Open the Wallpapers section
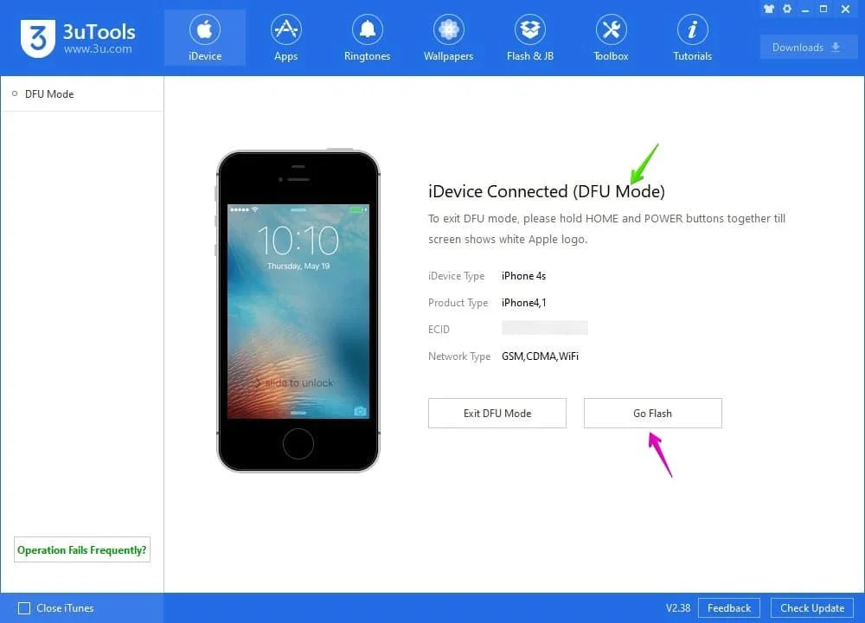The height and width of the screenshot is (623, 865). (x=448, y=38)
